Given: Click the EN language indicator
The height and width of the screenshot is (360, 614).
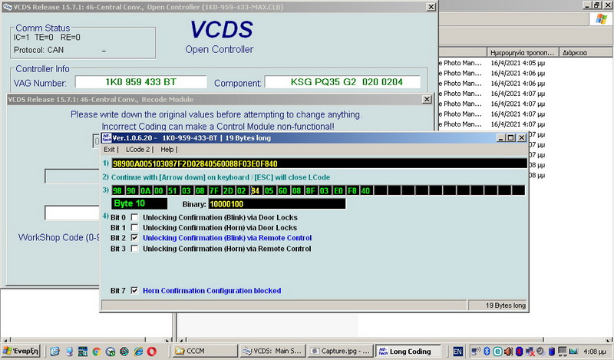Looking at the screenshot, I should 457,352.
